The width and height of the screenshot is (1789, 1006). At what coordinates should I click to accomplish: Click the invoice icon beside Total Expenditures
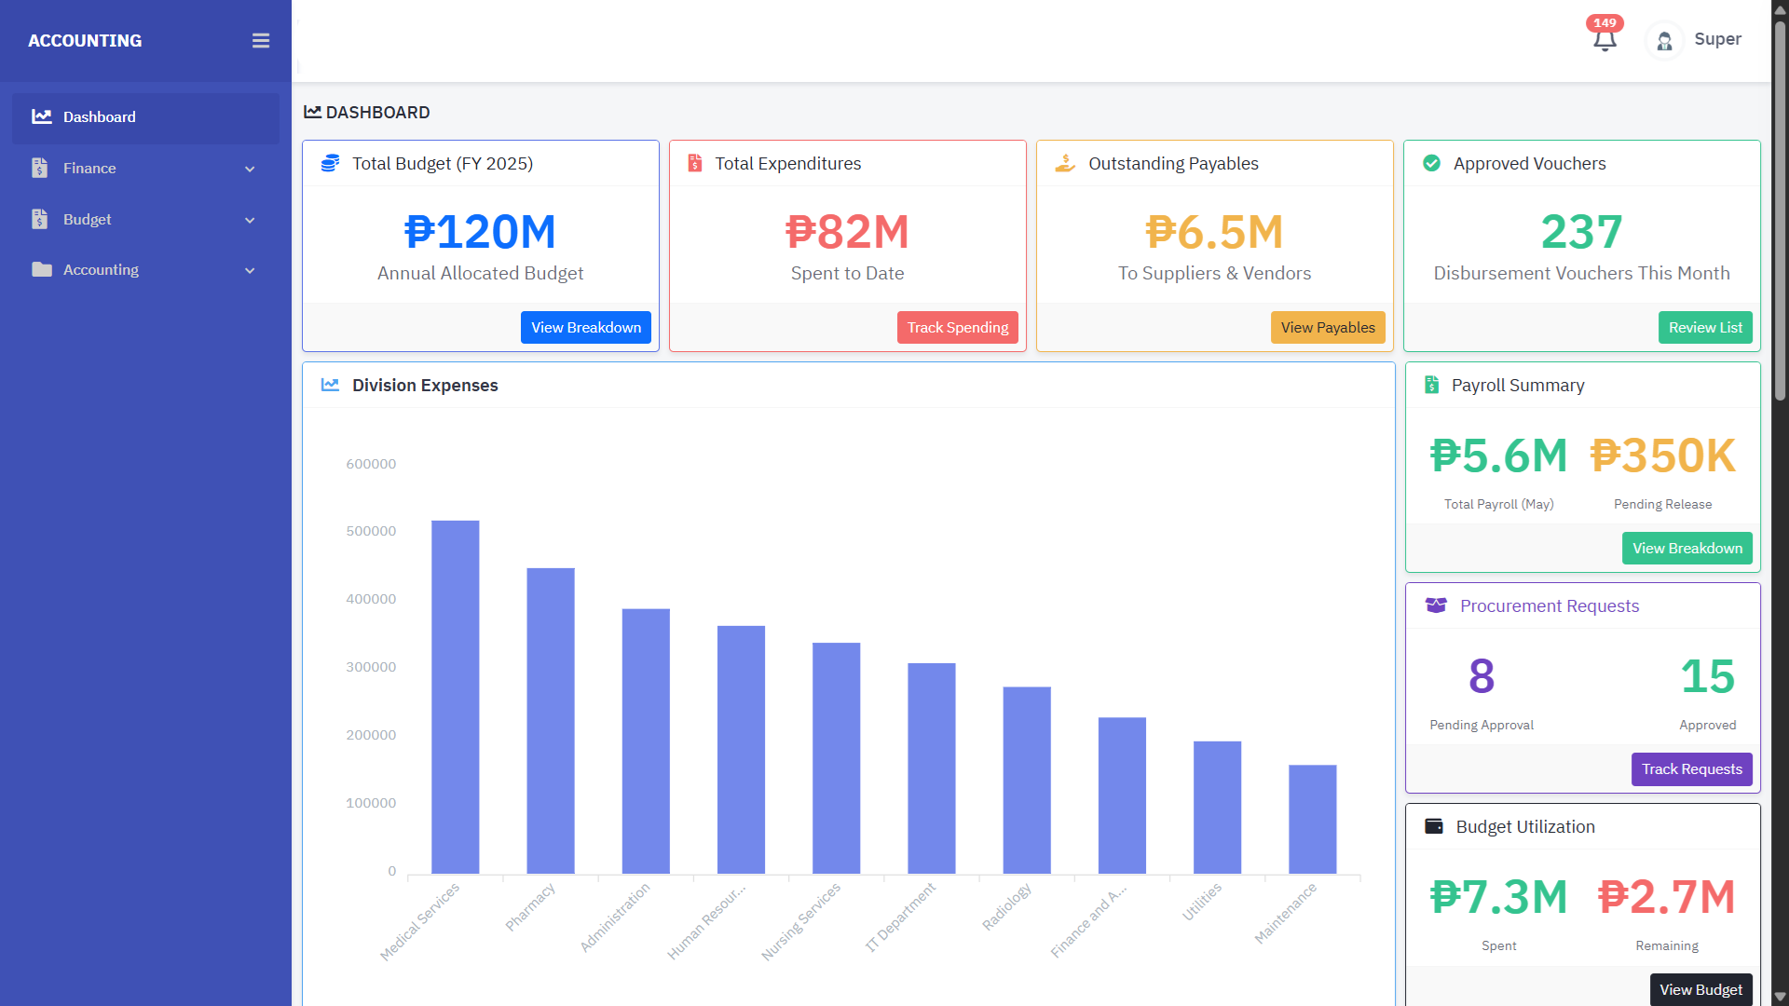pyautogui.click(x=695, y=164)
